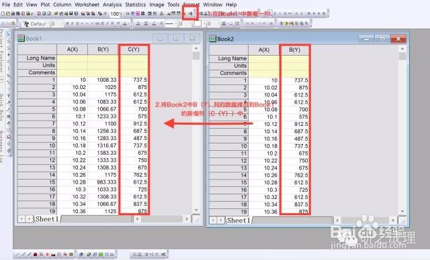
Task: Click the white fill color swatch
Action: (198, 23)
